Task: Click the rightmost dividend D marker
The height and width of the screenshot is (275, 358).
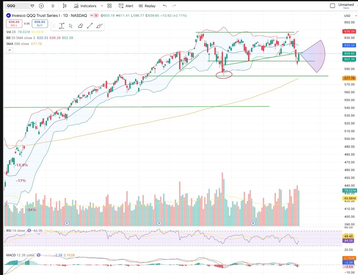Action: click(253, 223)
